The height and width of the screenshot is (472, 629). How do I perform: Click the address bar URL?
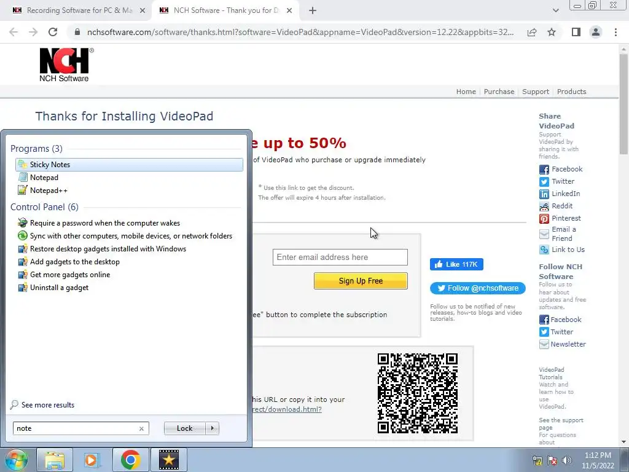300,32
